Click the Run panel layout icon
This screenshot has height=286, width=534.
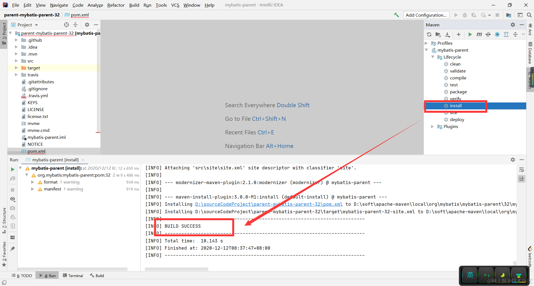click(13, 237)
